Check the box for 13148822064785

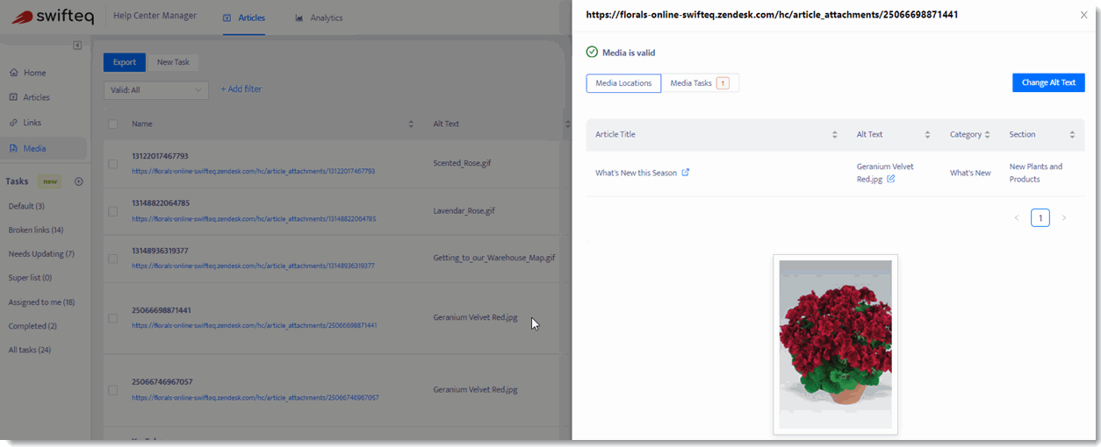pyautogui.click(x=112, y=211)
